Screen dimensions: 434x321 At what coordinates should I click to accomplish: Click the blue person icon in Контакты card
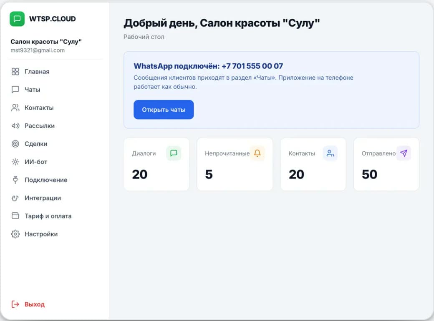(330, 153)
